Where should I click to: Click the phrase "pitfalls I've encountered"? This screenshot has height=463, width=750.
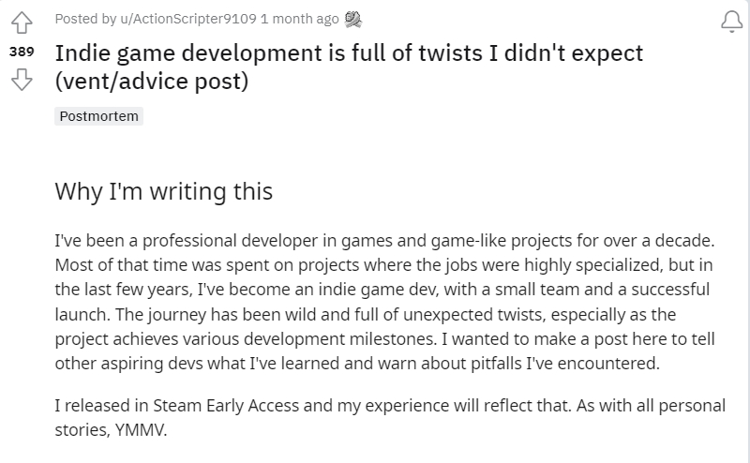click(x=565, y=364)
